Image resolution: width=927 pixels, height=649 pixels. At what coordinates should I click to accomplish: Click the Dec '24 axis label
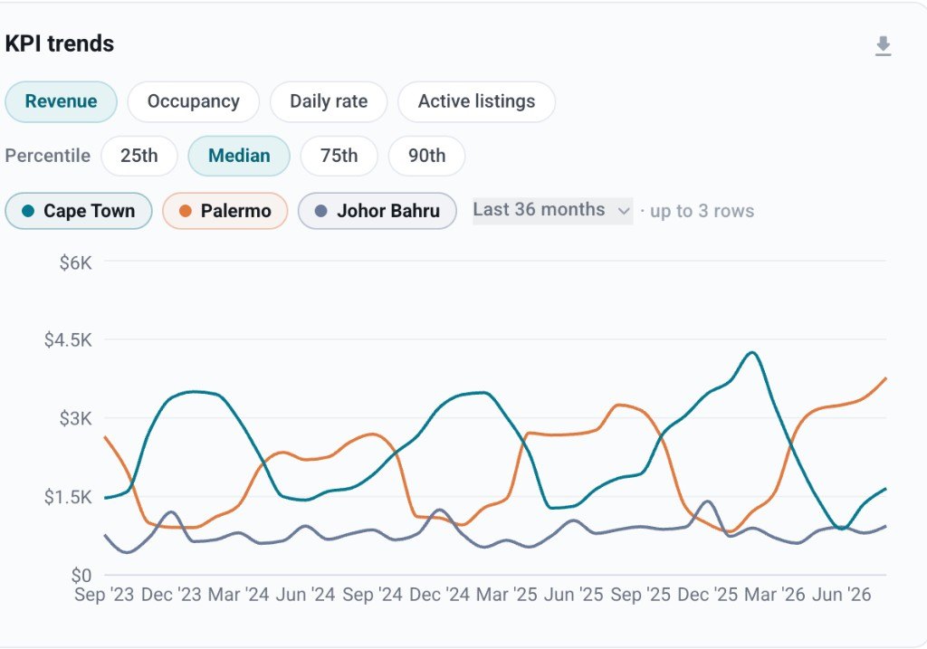pos(440,595)
